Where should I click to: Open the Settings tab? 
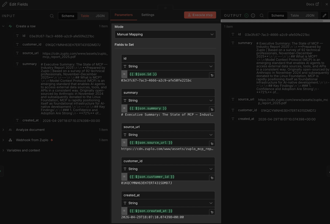pos(148,15)
